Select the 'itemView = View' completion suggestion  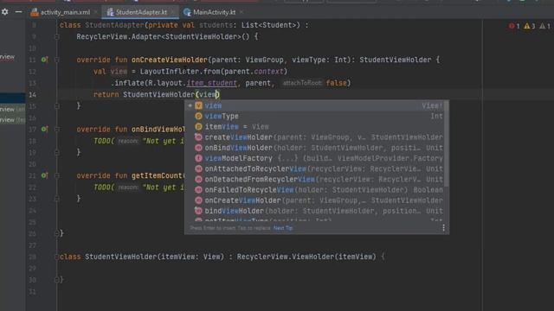[x=315, y=127]
